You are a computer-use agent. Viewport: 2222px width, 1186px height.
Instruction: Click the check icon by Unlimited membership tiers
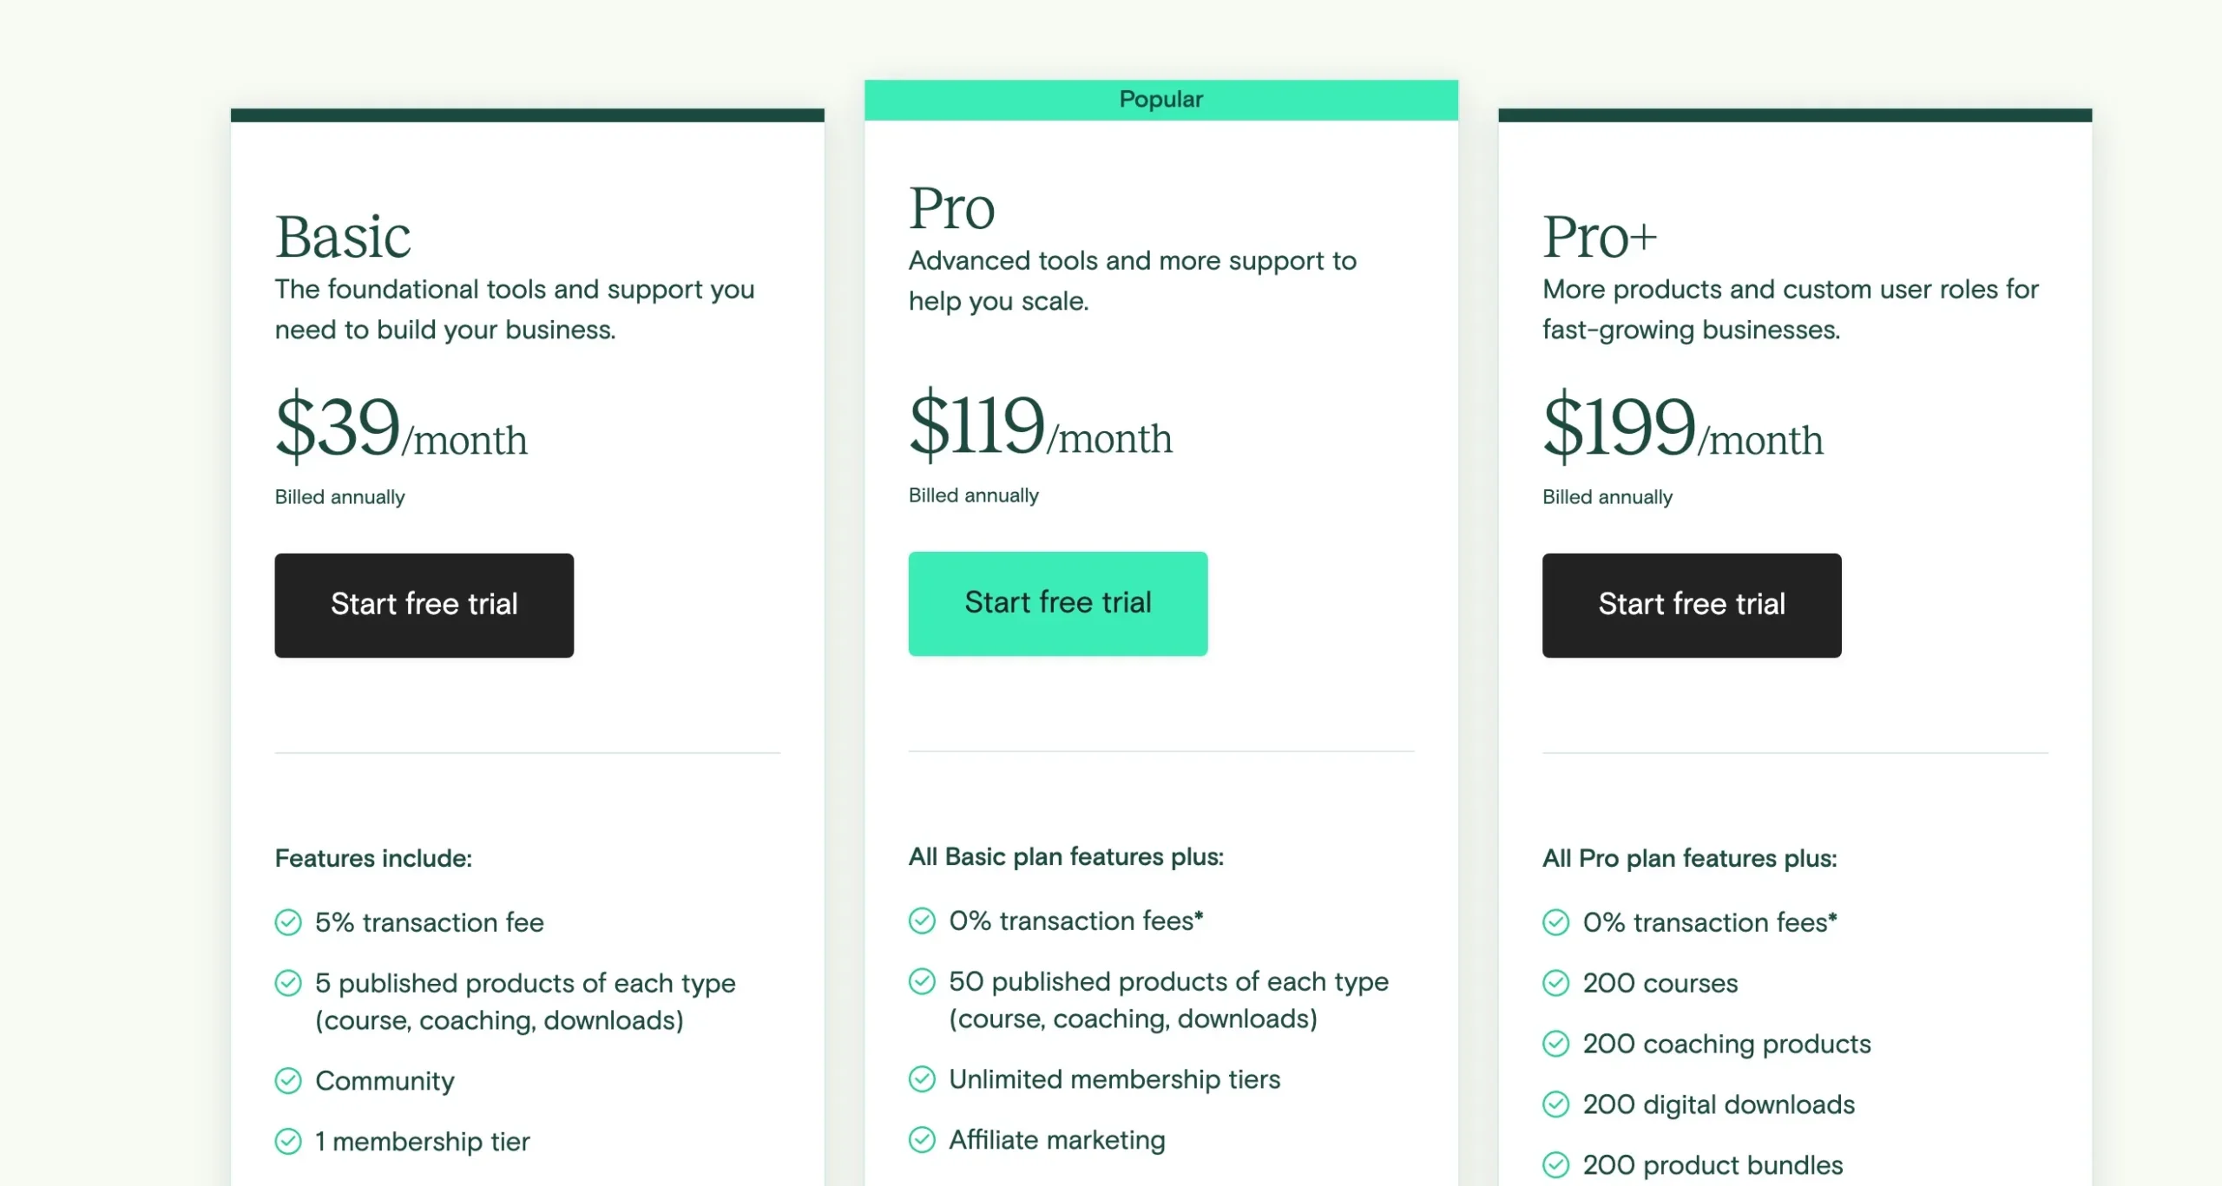tap(922, 1078)
